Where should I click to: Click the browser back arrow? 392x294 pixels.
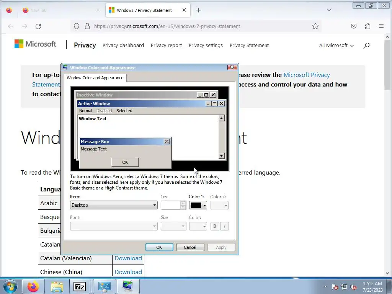coord(11,26)
